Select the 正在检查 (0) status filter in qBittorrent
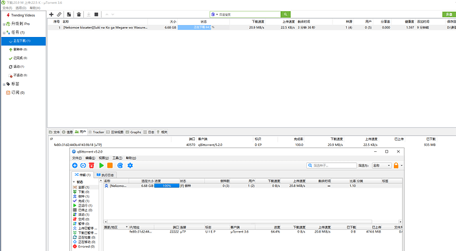The height and width of the screenshot is (251, 456). point(84,238)
